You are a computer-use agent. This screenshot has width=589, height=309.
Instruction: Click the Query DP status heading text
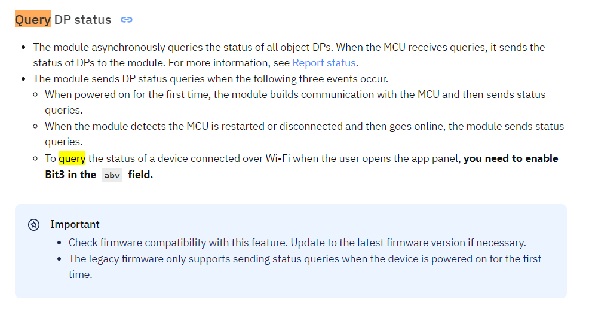pos(63,20)
